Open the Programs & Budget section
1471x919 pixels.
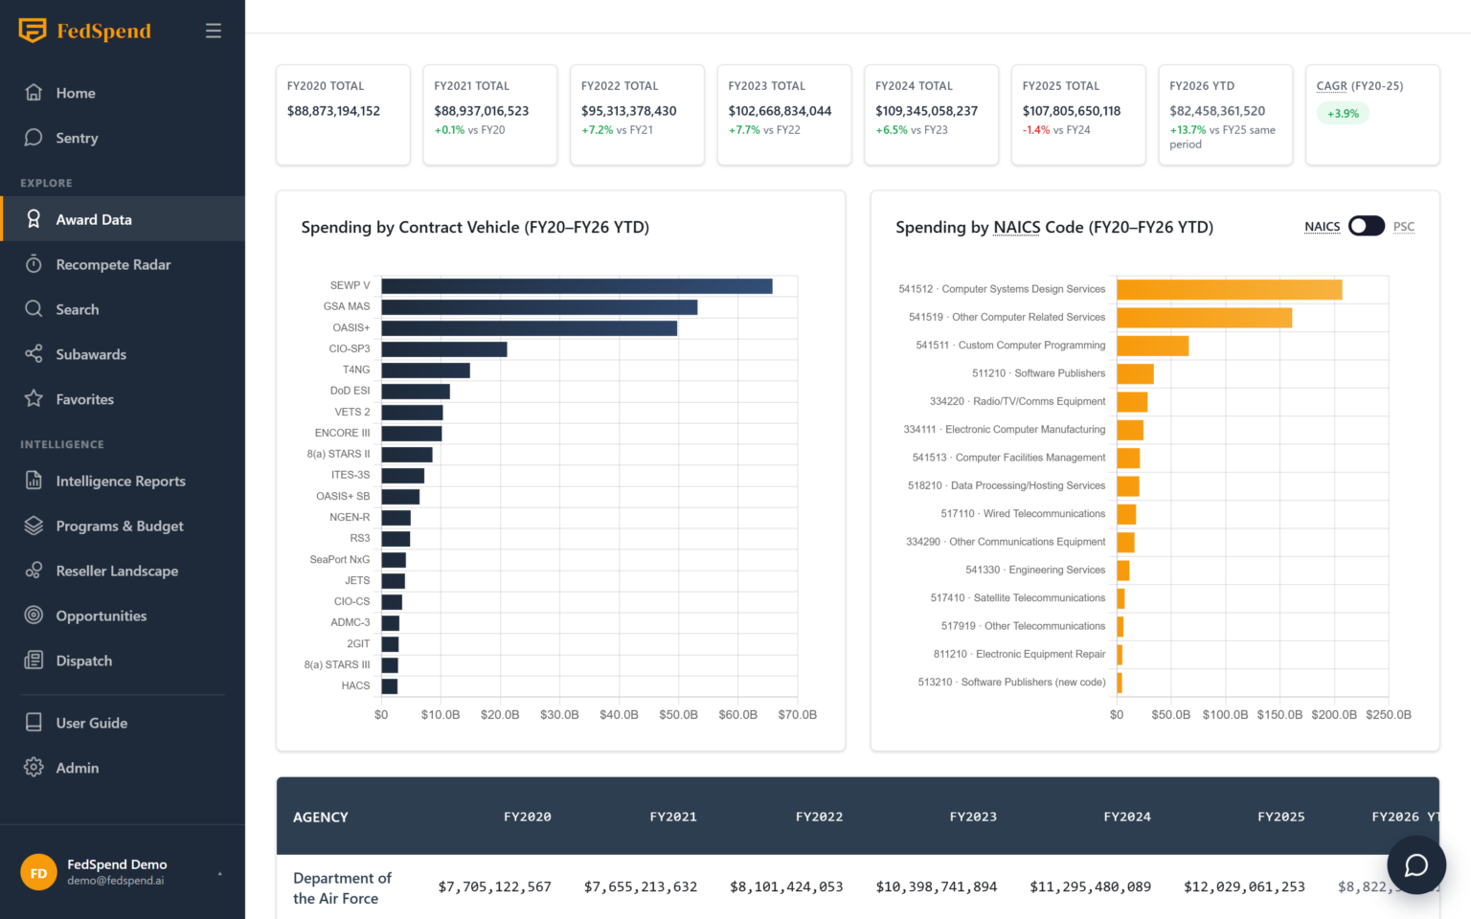point(123,526)
